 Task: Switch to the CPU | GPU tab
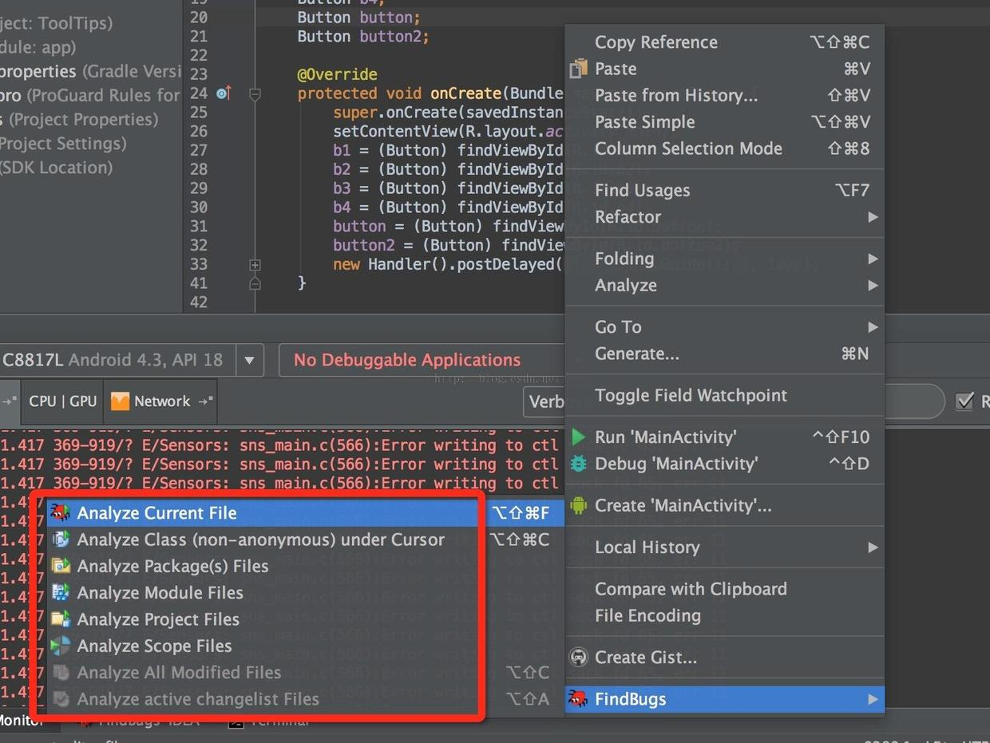pyautogui.click(x=62, y=401)
